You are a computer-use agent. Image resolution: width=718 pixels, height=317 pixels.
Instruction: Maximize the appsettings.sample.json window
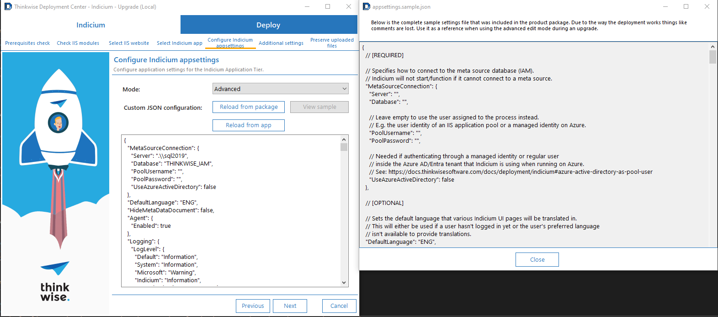pyautogui.click(x=686, y=6)
